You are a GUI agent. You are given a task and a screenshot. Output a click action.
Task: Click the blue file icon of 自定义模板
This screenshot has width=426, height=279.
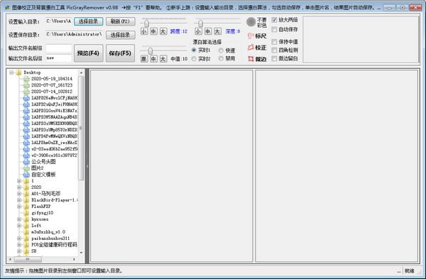point(26,175)
